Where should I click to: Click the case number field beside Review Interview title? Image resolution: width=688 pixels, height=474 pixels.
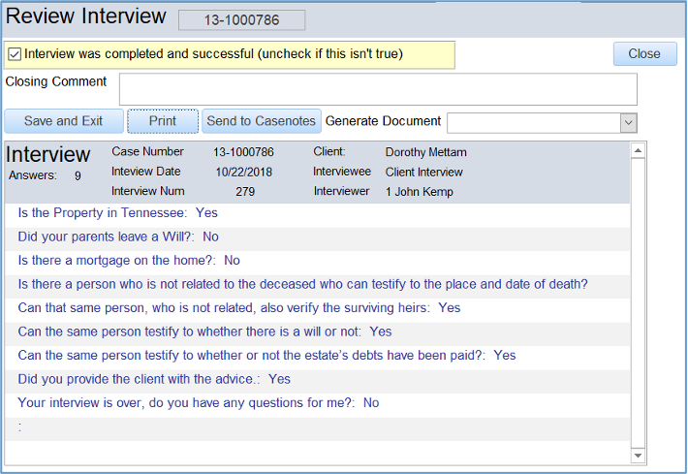coord(241,20)
